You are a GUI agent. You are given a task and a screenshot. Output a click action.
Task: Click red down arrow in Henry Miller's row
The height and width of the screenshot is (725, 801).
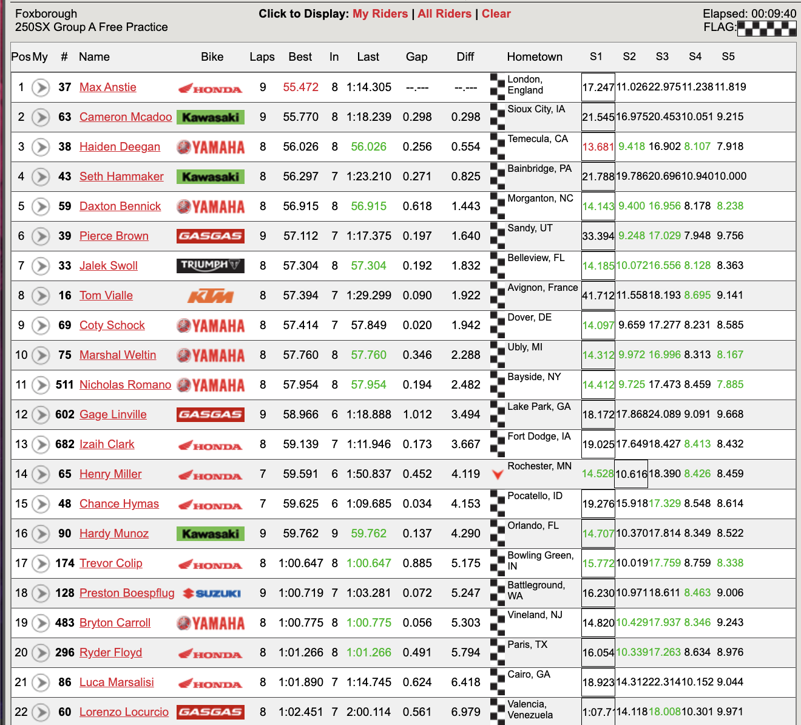tap(498, 474)
